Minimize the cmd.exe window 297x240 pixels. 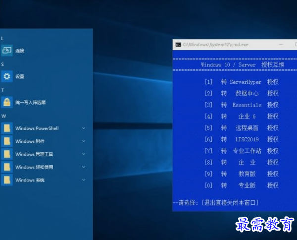click(x=281, y=45)
